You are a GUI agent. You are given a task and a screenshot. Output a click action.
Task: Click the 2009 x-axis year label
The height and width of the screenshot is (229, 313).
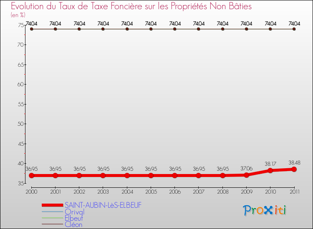247,192
